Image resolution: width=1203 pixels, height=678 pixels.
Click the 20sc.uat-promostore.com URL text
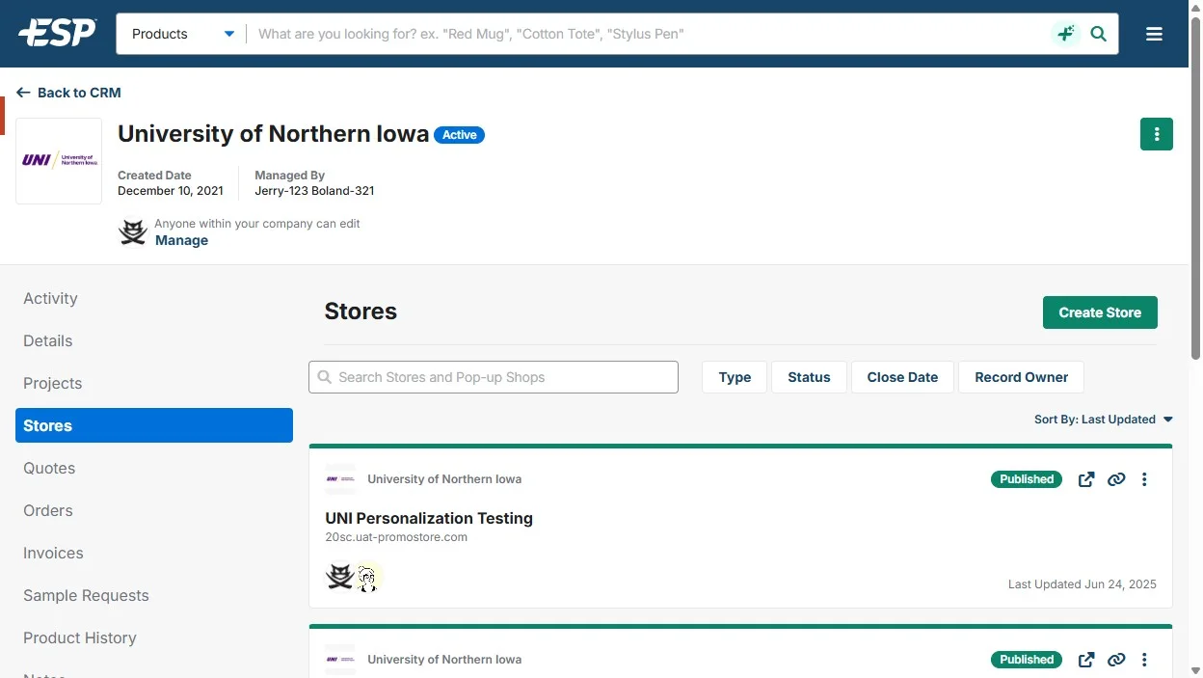point(396,537)
